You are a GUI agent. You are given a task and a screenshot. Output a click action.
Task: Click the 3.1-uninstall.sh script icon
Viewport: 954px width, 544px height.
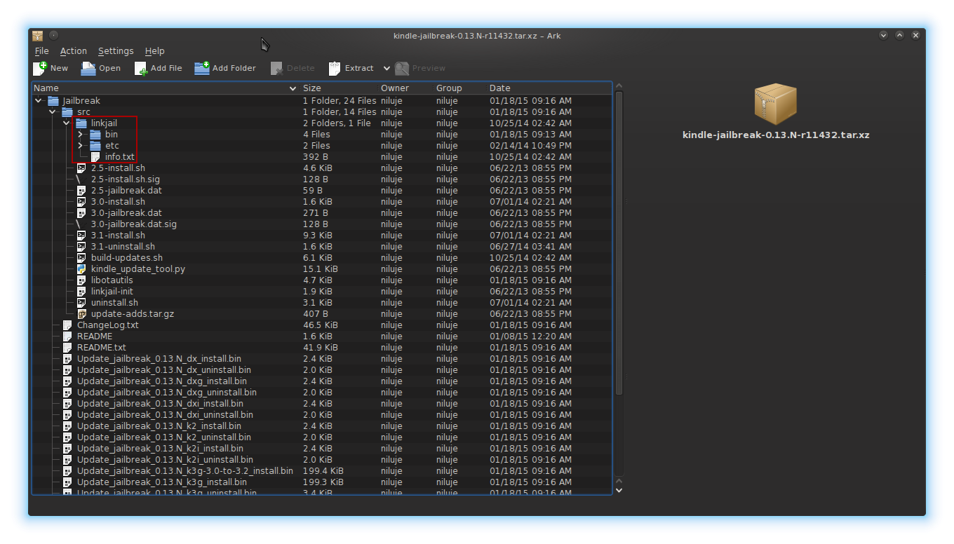pos(81,247)
